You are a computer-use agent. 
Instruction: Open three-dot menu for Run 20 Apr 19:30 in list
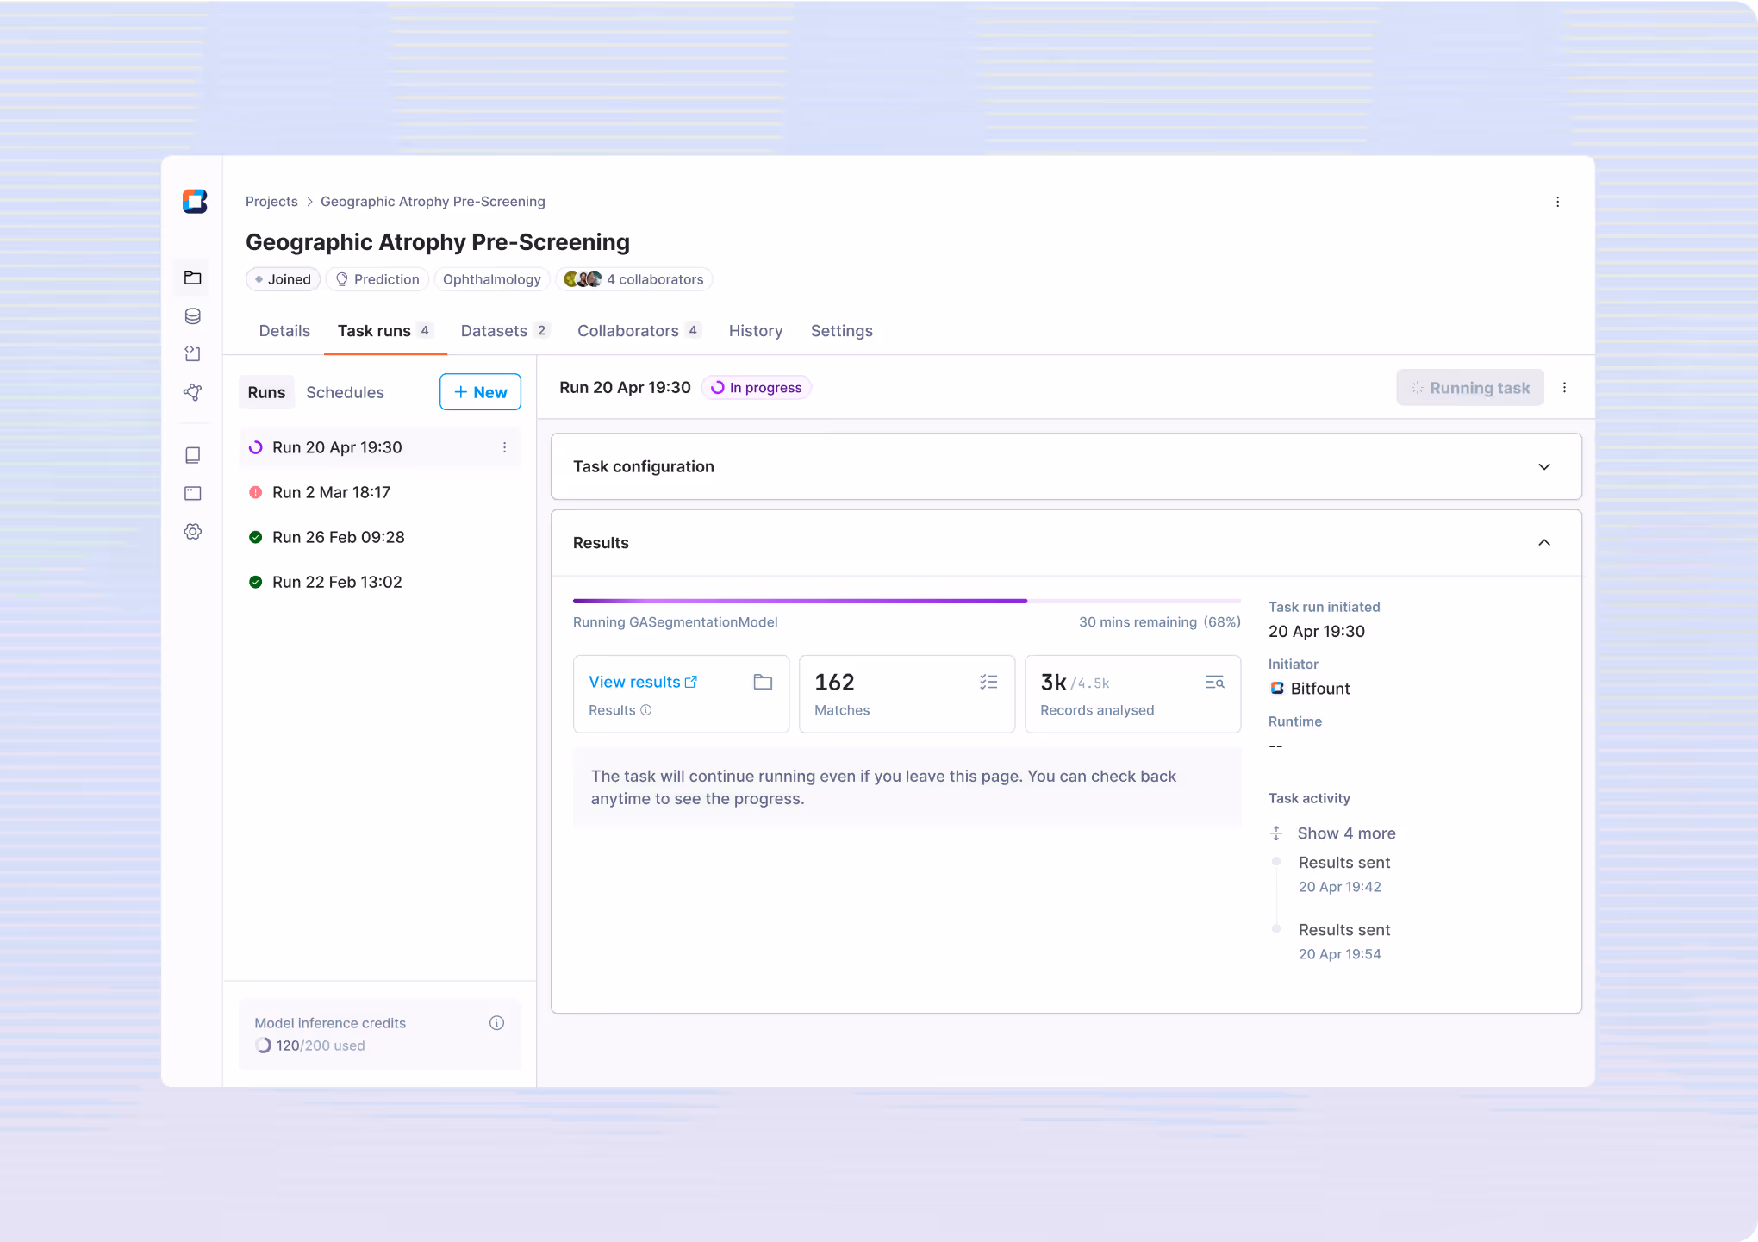click(x=505, y=447)
